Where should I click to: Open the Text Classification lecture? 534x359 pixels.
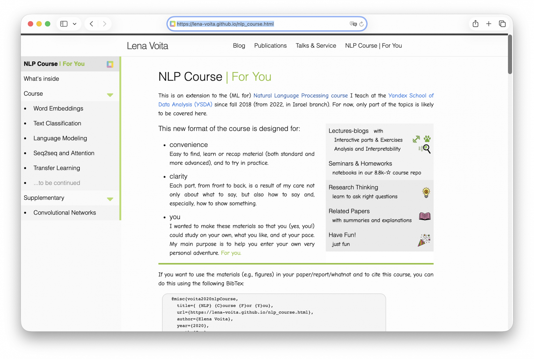pos(57,123)
